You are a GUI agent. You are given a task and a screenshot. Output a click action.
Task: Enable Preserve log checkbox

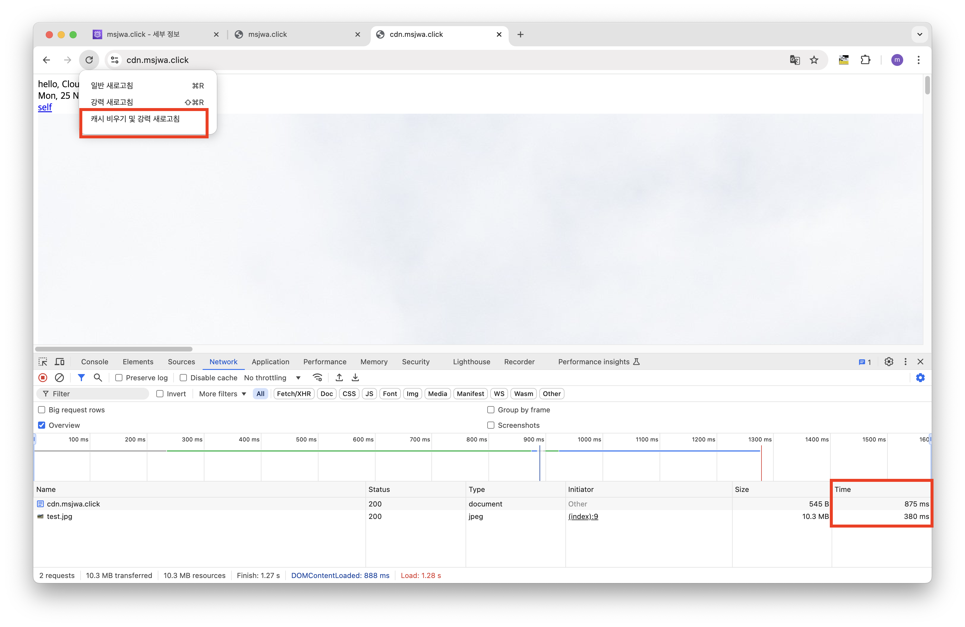pos(119,378)
